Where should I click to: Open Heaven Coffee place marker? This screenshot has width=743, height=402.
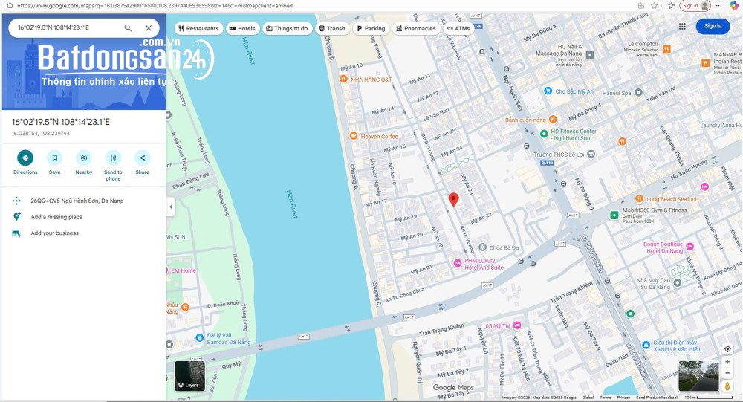(x=353, y=137)
